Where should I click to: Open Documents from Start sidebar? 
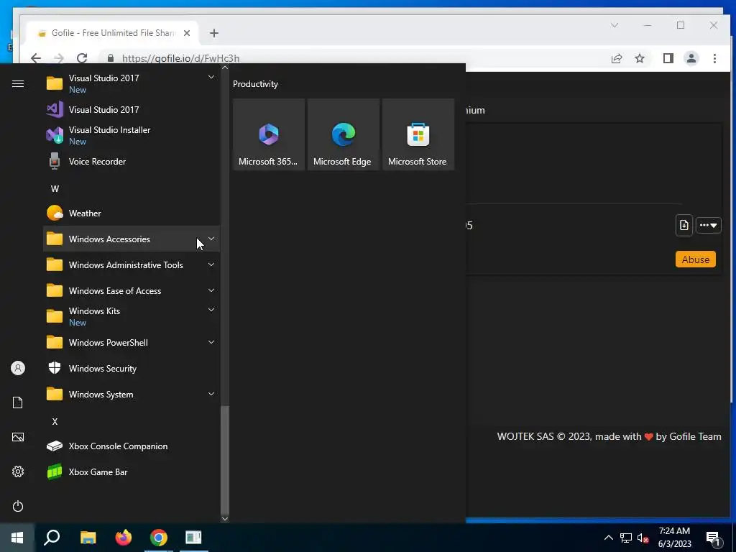pyautogui.click(x=18, y=402)
